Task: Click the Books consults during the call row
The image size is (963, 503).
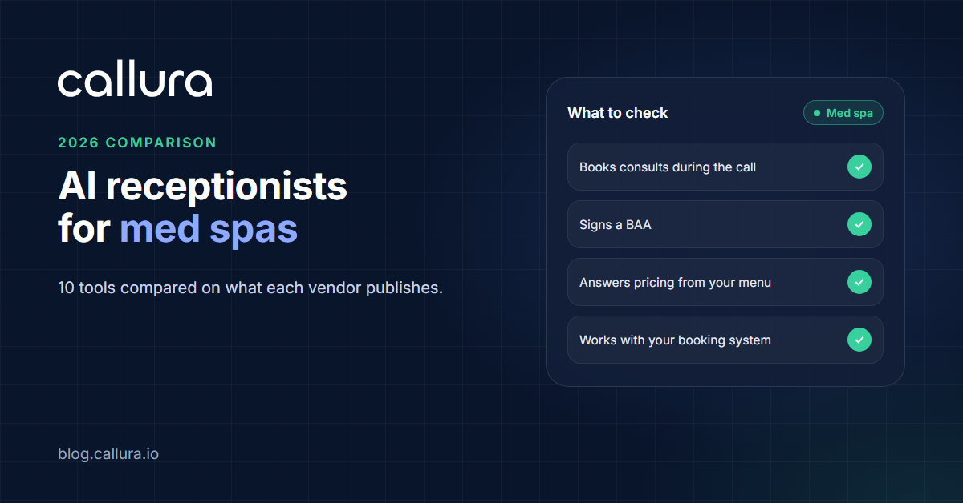Action: click(x=725, y=167)
